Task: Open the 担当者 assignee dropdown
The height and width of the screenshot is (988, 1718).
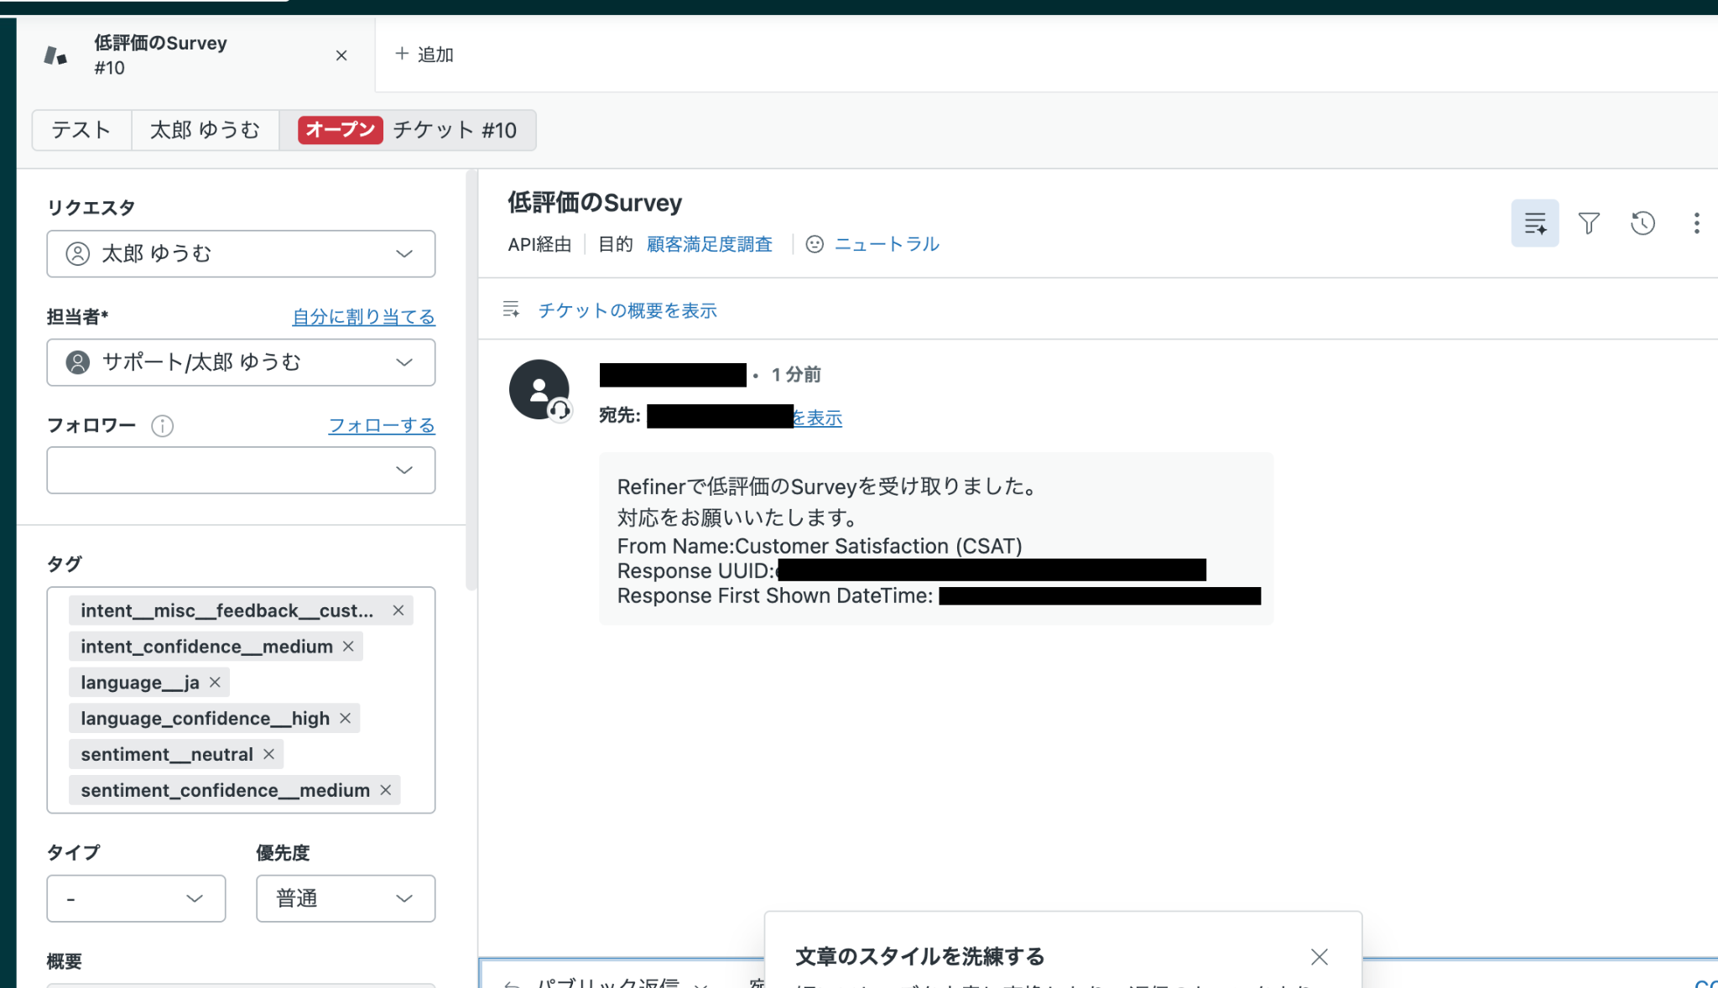Action: click(241, 362)
